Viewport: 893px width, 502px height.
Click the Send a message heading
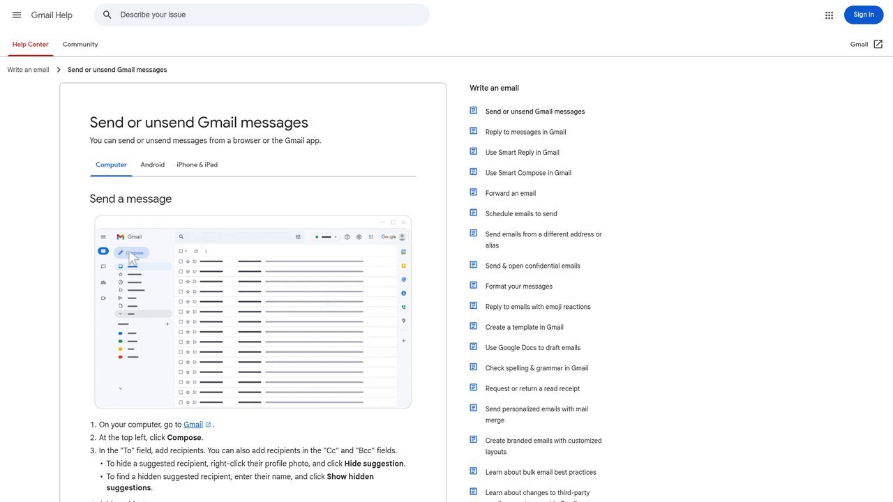pyautogui.click(x=130, y=199)
